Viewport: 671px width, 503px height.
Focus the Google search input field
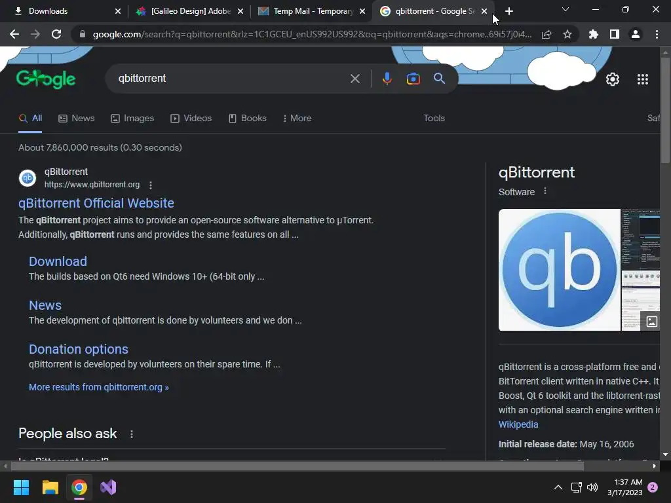[231, 79]
